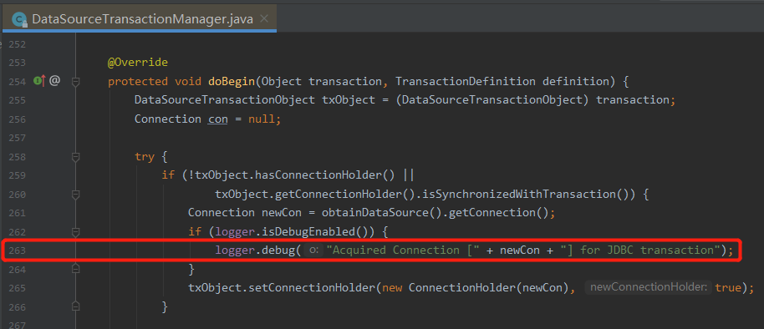Image resolution: width=764 pixels, height=329 pixels.
Task: Click line number 256 in the gutter
Action: click(17, 119)
